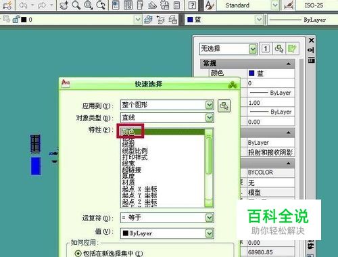338x257 pixels.
Task: Open the DesignCenter icon
Action: click(128, 5)
